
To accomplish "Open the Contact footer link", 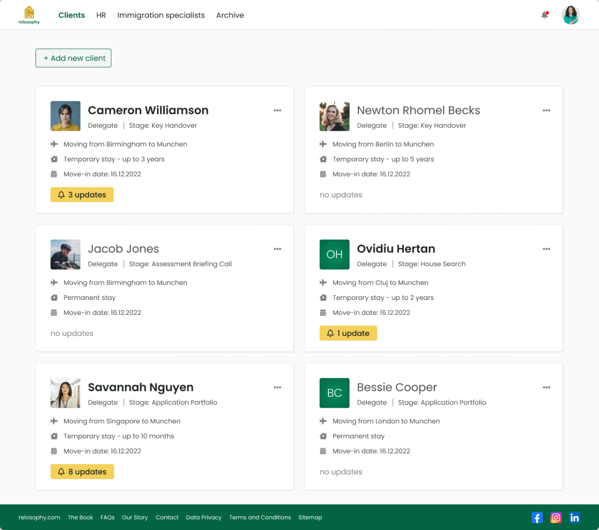I will [x=167, y=518].
